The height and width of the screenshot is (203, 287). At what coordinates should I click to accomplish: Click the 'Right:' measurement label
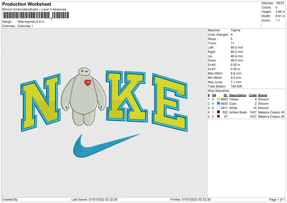[211, 52]
